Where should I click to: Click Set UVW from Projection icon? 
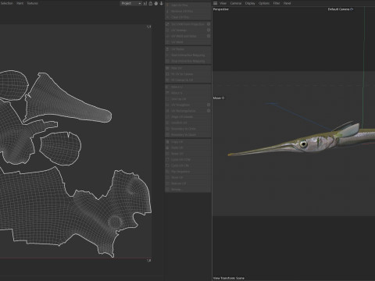168,24
